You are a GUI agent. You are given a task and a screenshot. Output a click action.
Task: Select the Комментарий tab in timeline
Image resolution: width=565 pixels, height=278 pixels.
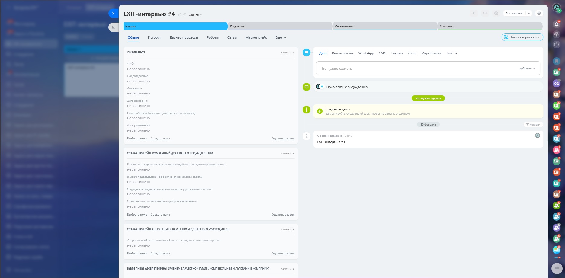pyautogui.click(x=342, y=53)
